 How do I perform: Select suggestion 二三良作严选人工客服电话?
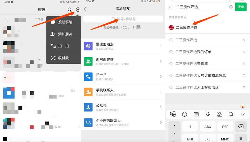207,88
